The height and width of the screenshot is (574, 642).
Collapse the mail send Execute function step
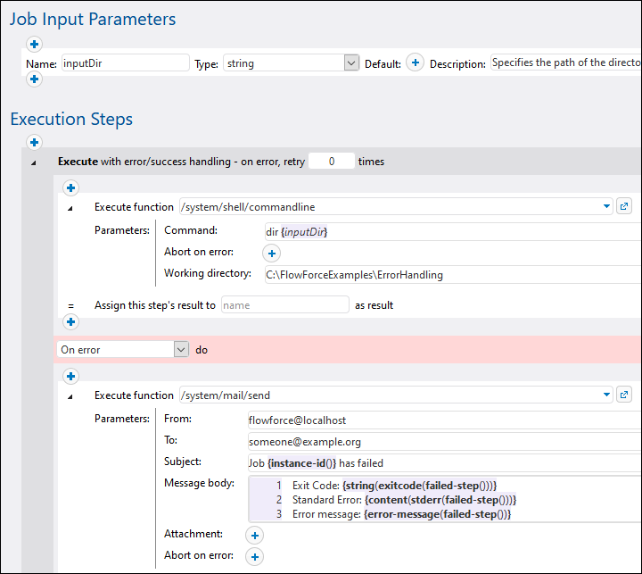[71, 395]
